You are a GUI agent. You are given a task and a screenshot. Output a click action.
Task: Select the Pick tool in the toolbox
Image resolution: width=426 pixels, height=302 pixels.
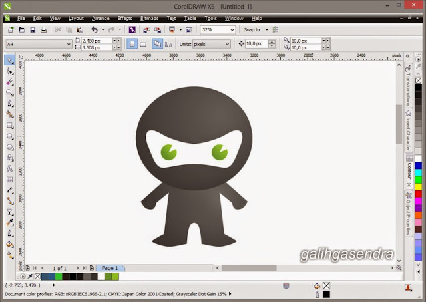(9, 60)
